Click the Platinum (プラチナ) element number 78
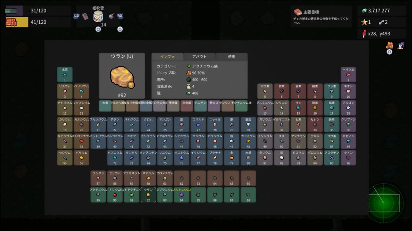The width and height of the screenshot is (412, 231). [215, 158]
